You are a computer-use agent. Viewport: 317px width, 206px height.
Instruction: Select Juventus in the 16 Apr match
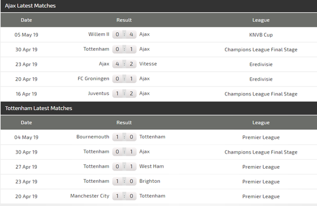tap(98, 93)
